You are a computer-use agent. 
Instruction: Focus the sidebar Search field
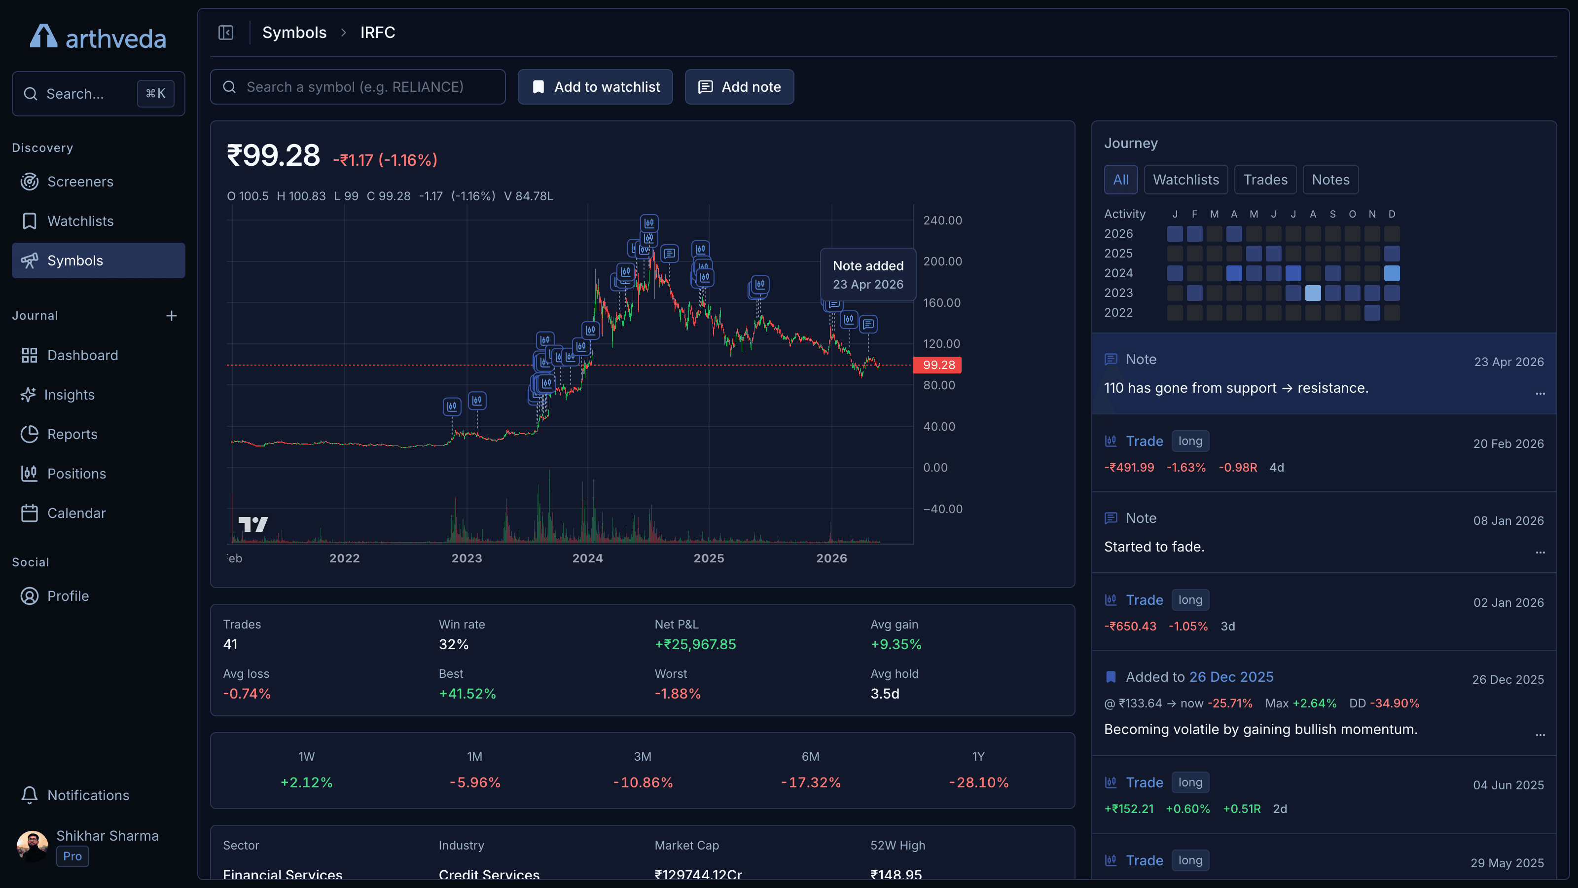pyautogui.click(x=98, y=94)
